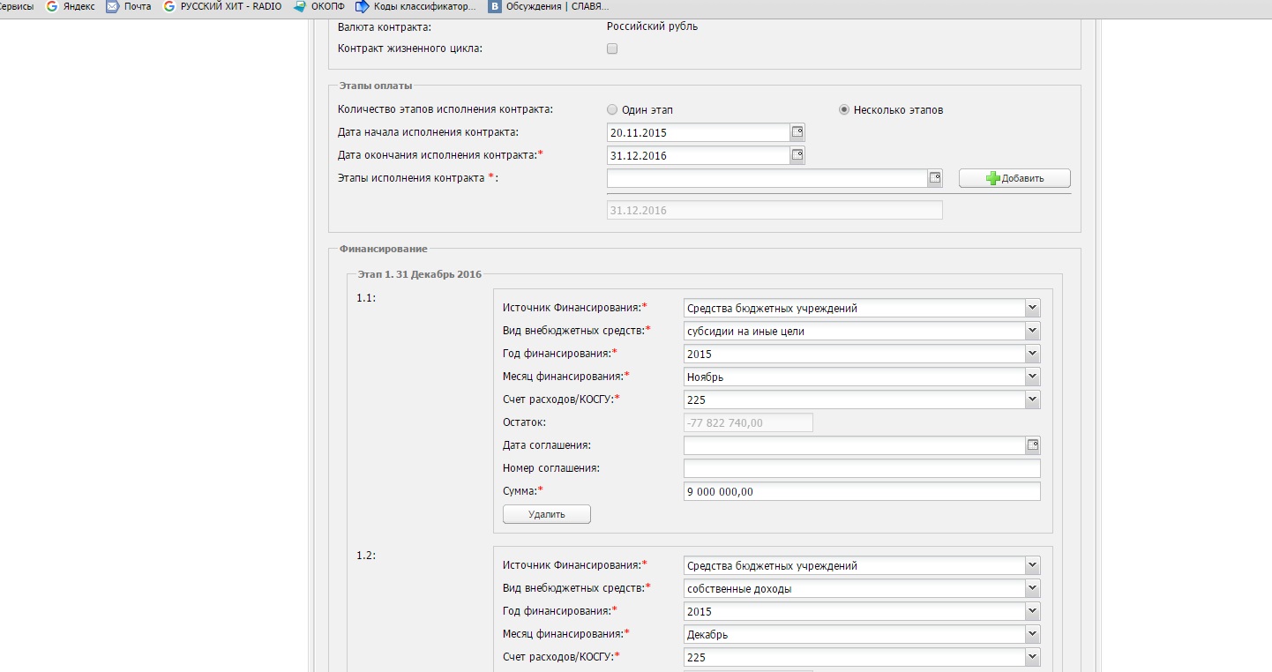Image resolution: width=1272 pixels, height=672 pixels.
Task: Click the Дата окончания исполнения контракта date field
Action: point(698,155)
